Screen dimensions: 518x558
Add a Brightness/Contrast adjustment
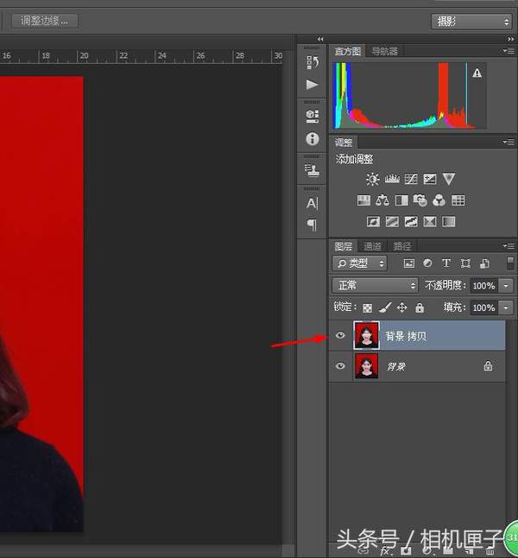pos(372,179)
